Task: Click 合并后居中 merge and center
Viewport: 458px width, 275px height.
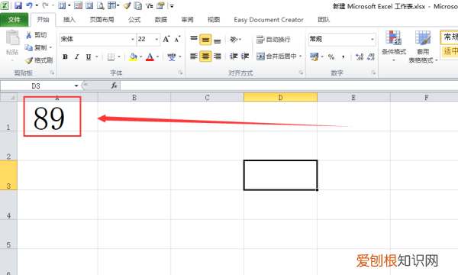Action: tap(276, 56)
